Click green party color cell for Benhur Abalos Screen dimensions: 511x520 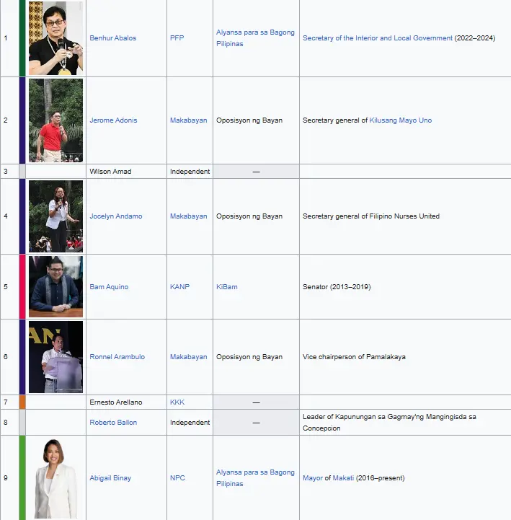(22, 38)
